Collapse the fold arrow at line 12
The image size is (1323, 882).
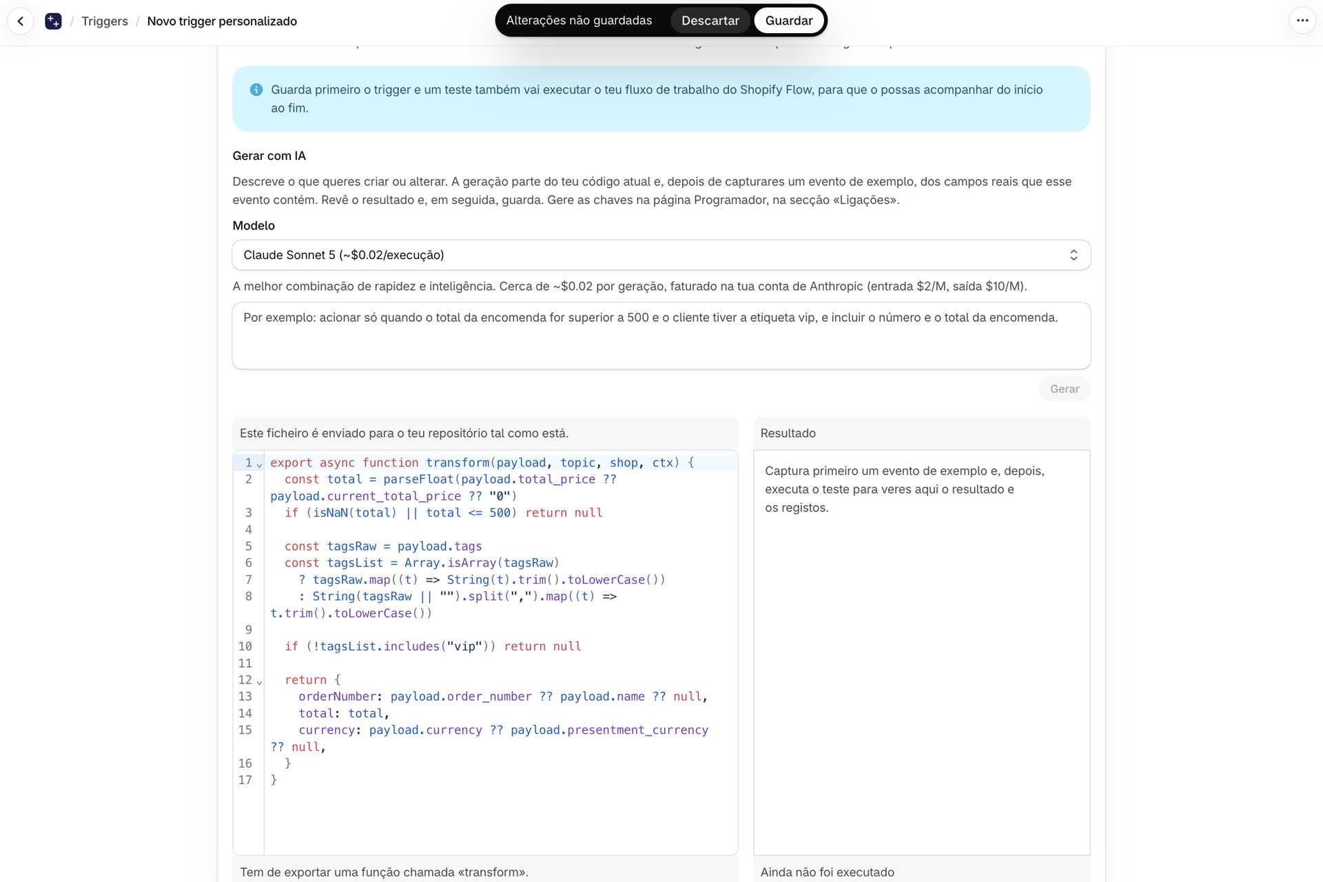coord(260,682)
